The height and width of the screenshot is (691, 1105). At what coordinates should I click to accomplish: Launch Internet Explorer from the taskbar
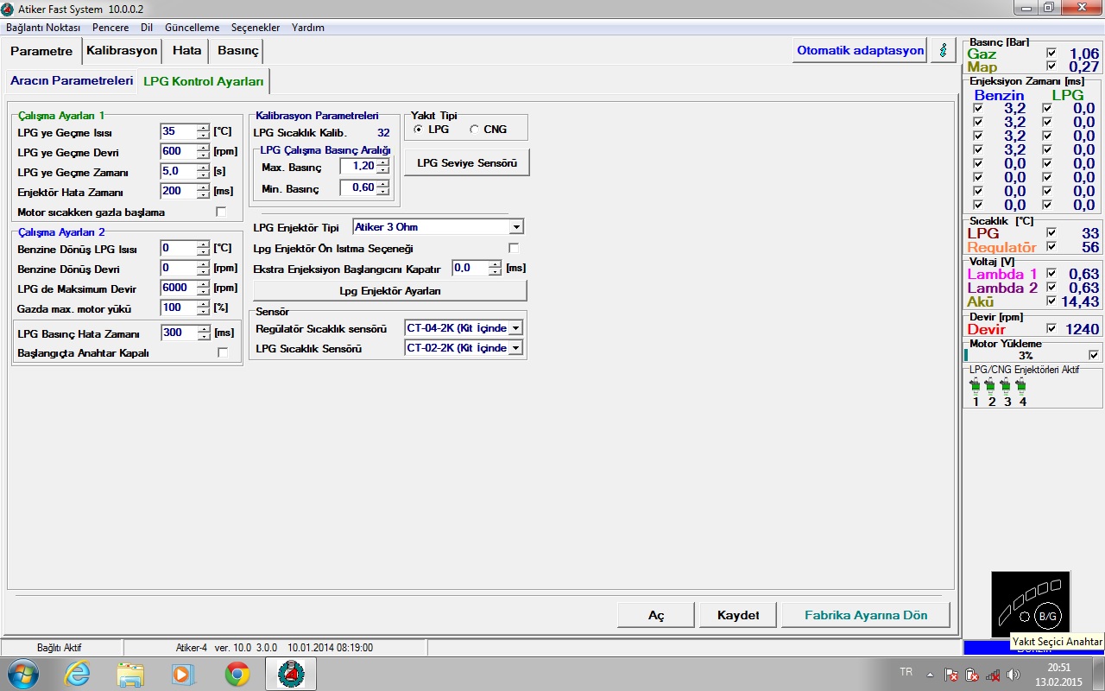click(77, 674)
